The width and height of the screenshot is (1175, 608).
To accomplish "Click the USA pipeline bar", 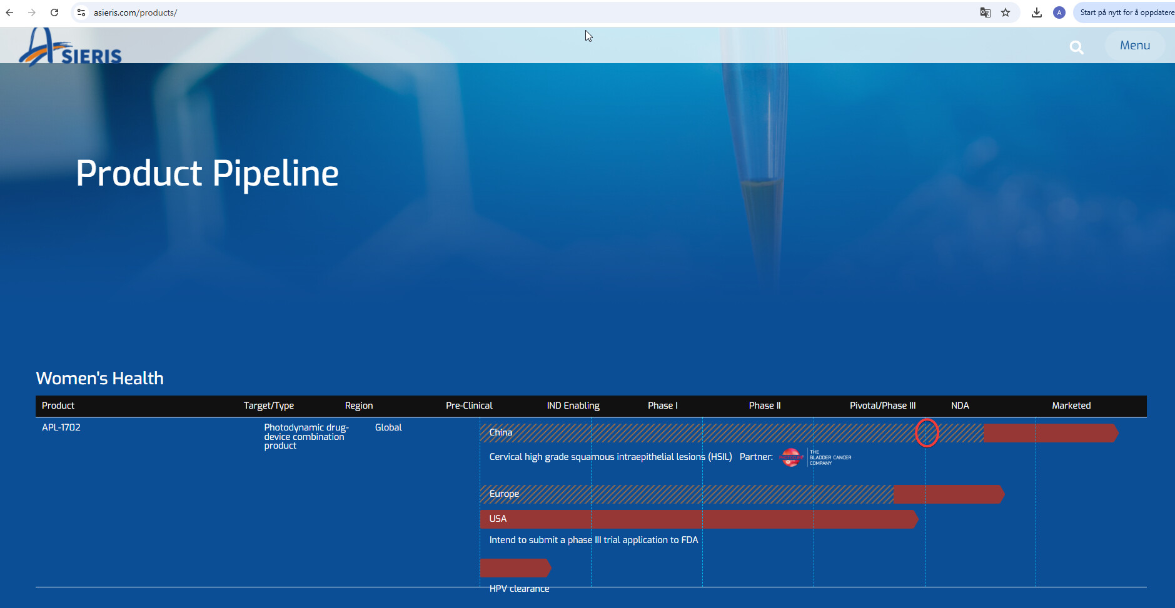I will click(697, 519).
